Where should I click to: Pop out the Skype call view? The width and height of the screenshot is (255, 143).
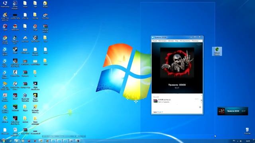tap(199, 44)
